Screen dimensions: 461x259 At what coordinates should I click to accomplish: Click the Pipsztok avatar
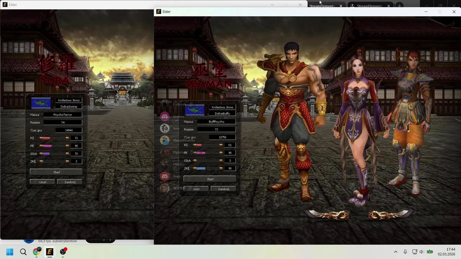point(165,152)
